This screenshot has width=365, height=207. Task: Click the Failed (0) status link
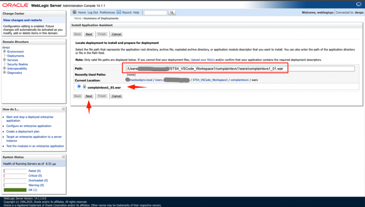(x=35, y=171)
